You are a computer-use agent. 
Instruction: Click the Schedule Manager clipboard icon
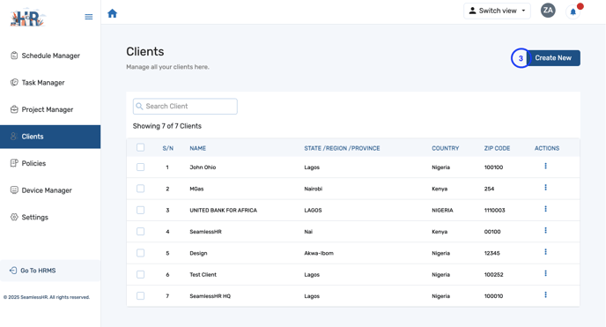click(x=14, y=56)
